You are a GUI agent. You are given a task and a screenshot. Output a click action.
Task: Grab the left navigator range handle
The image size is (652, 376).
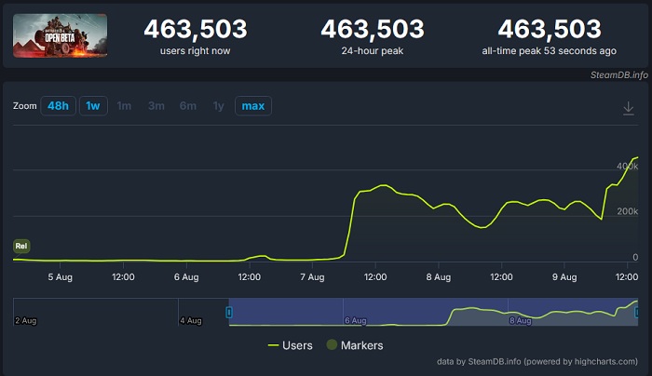click(x=229, y=312)
